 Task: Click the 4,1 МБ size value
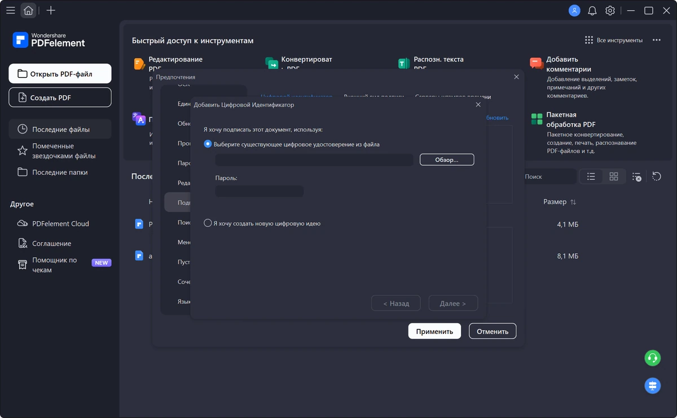point(568,225)
